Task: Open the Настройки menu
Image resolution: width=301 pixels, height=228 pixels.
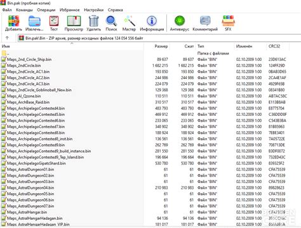Action: 94,10
